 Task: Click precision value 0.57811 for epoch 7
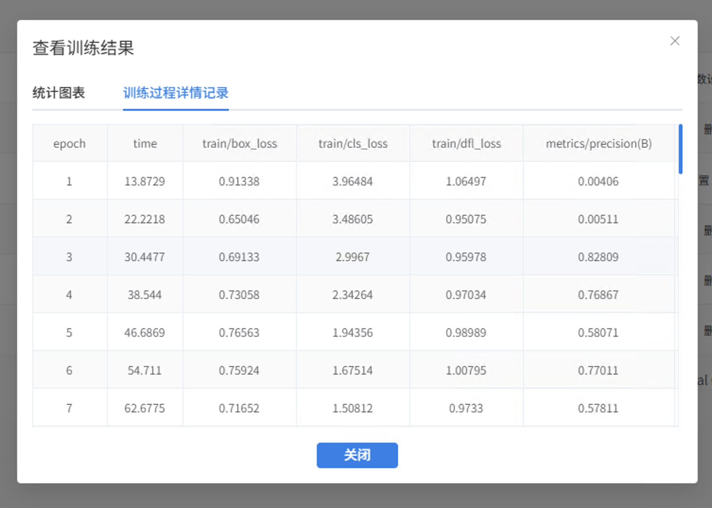click(599, 408)
